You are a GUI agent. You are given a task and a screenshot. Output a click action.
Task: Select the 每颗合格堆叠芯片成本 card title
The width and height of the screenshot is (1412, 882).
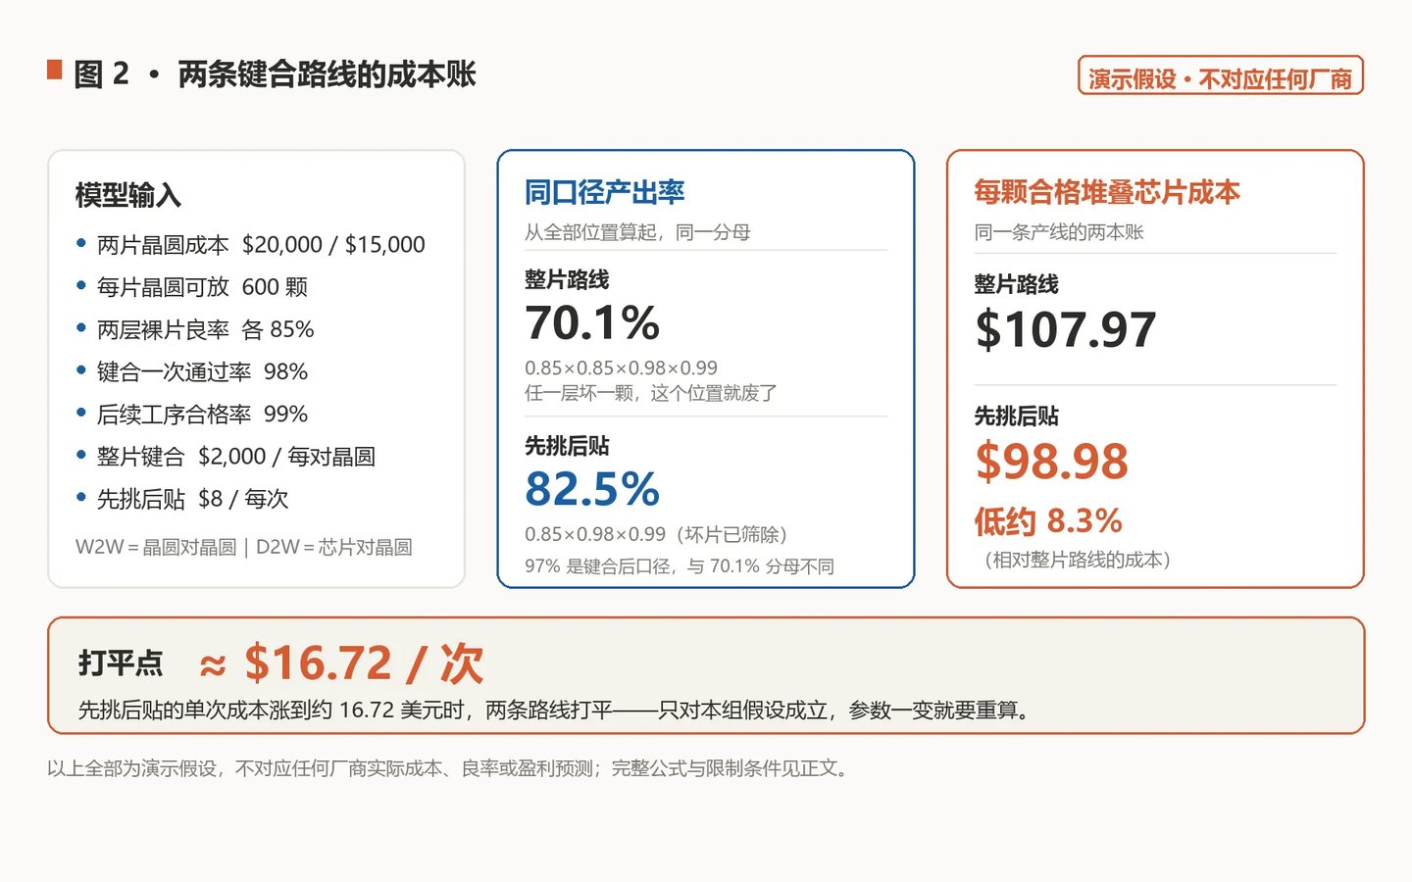(1107, 192)
